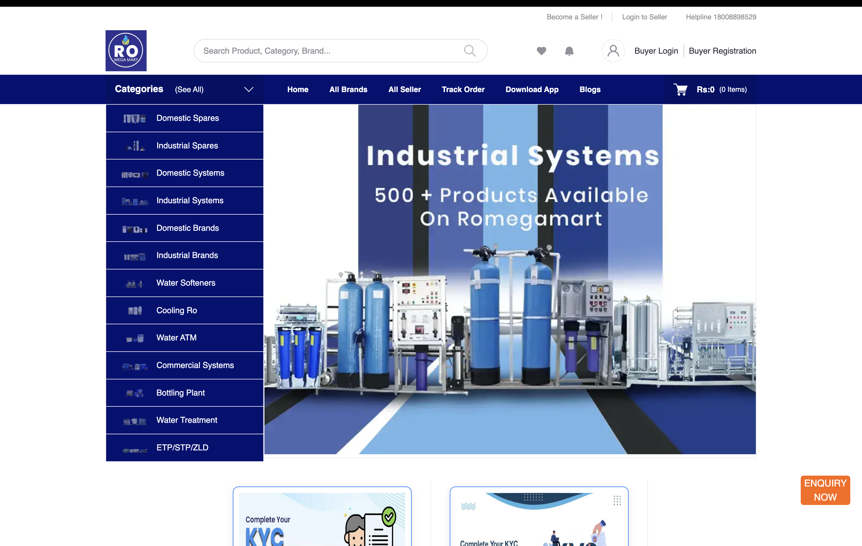862x546 pixels.
Task: Open the notifications bell icon
Action: (569, 51)
